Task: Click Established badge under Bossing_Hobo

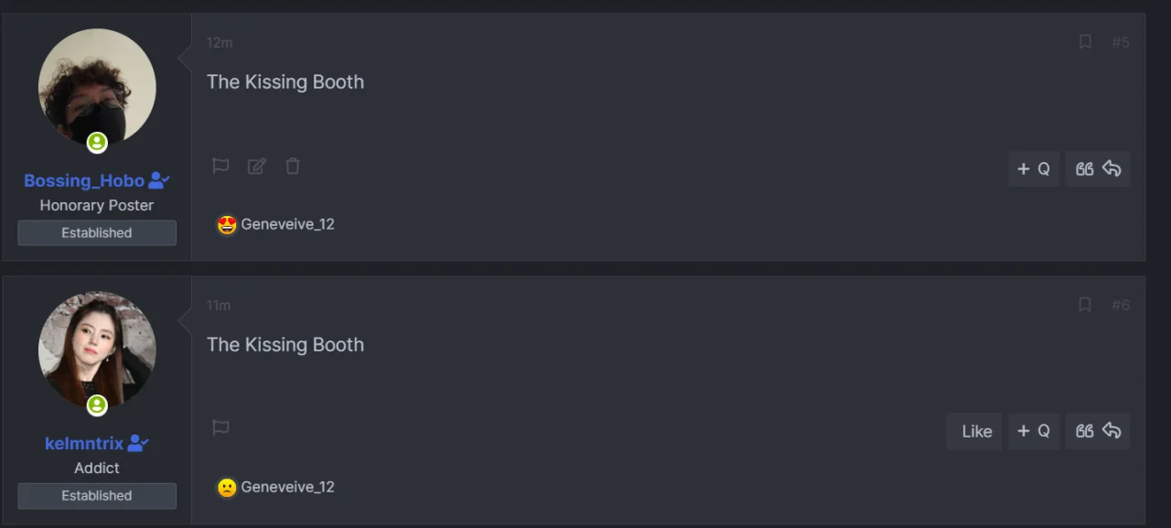Action: [x=97, y=232]
